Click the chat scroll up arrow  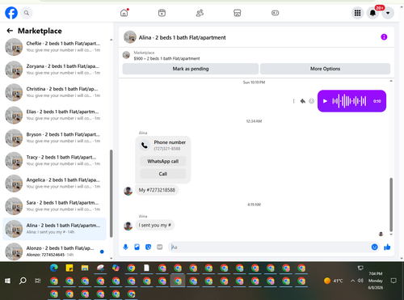tap(391, 81)
